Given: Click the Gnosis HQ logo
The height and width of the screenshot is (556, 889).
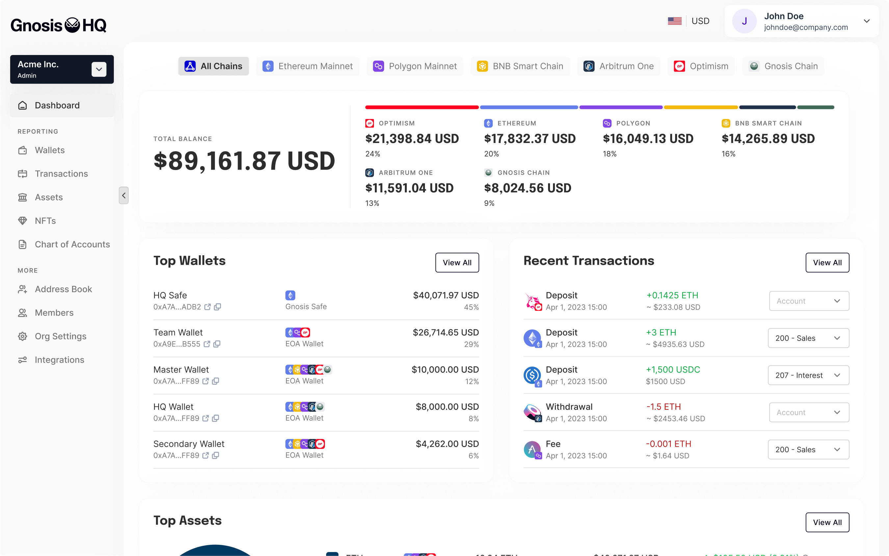Looking at the screenshot, I should click(58, 25).
